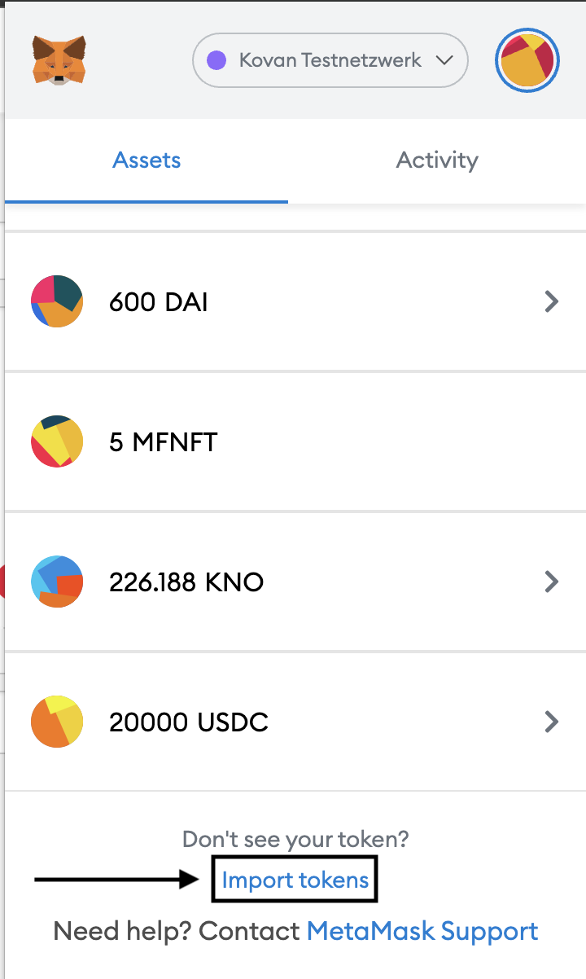586x979 pixels.
Task: Click the DAI token icon
Action: [x=57, y=301]
